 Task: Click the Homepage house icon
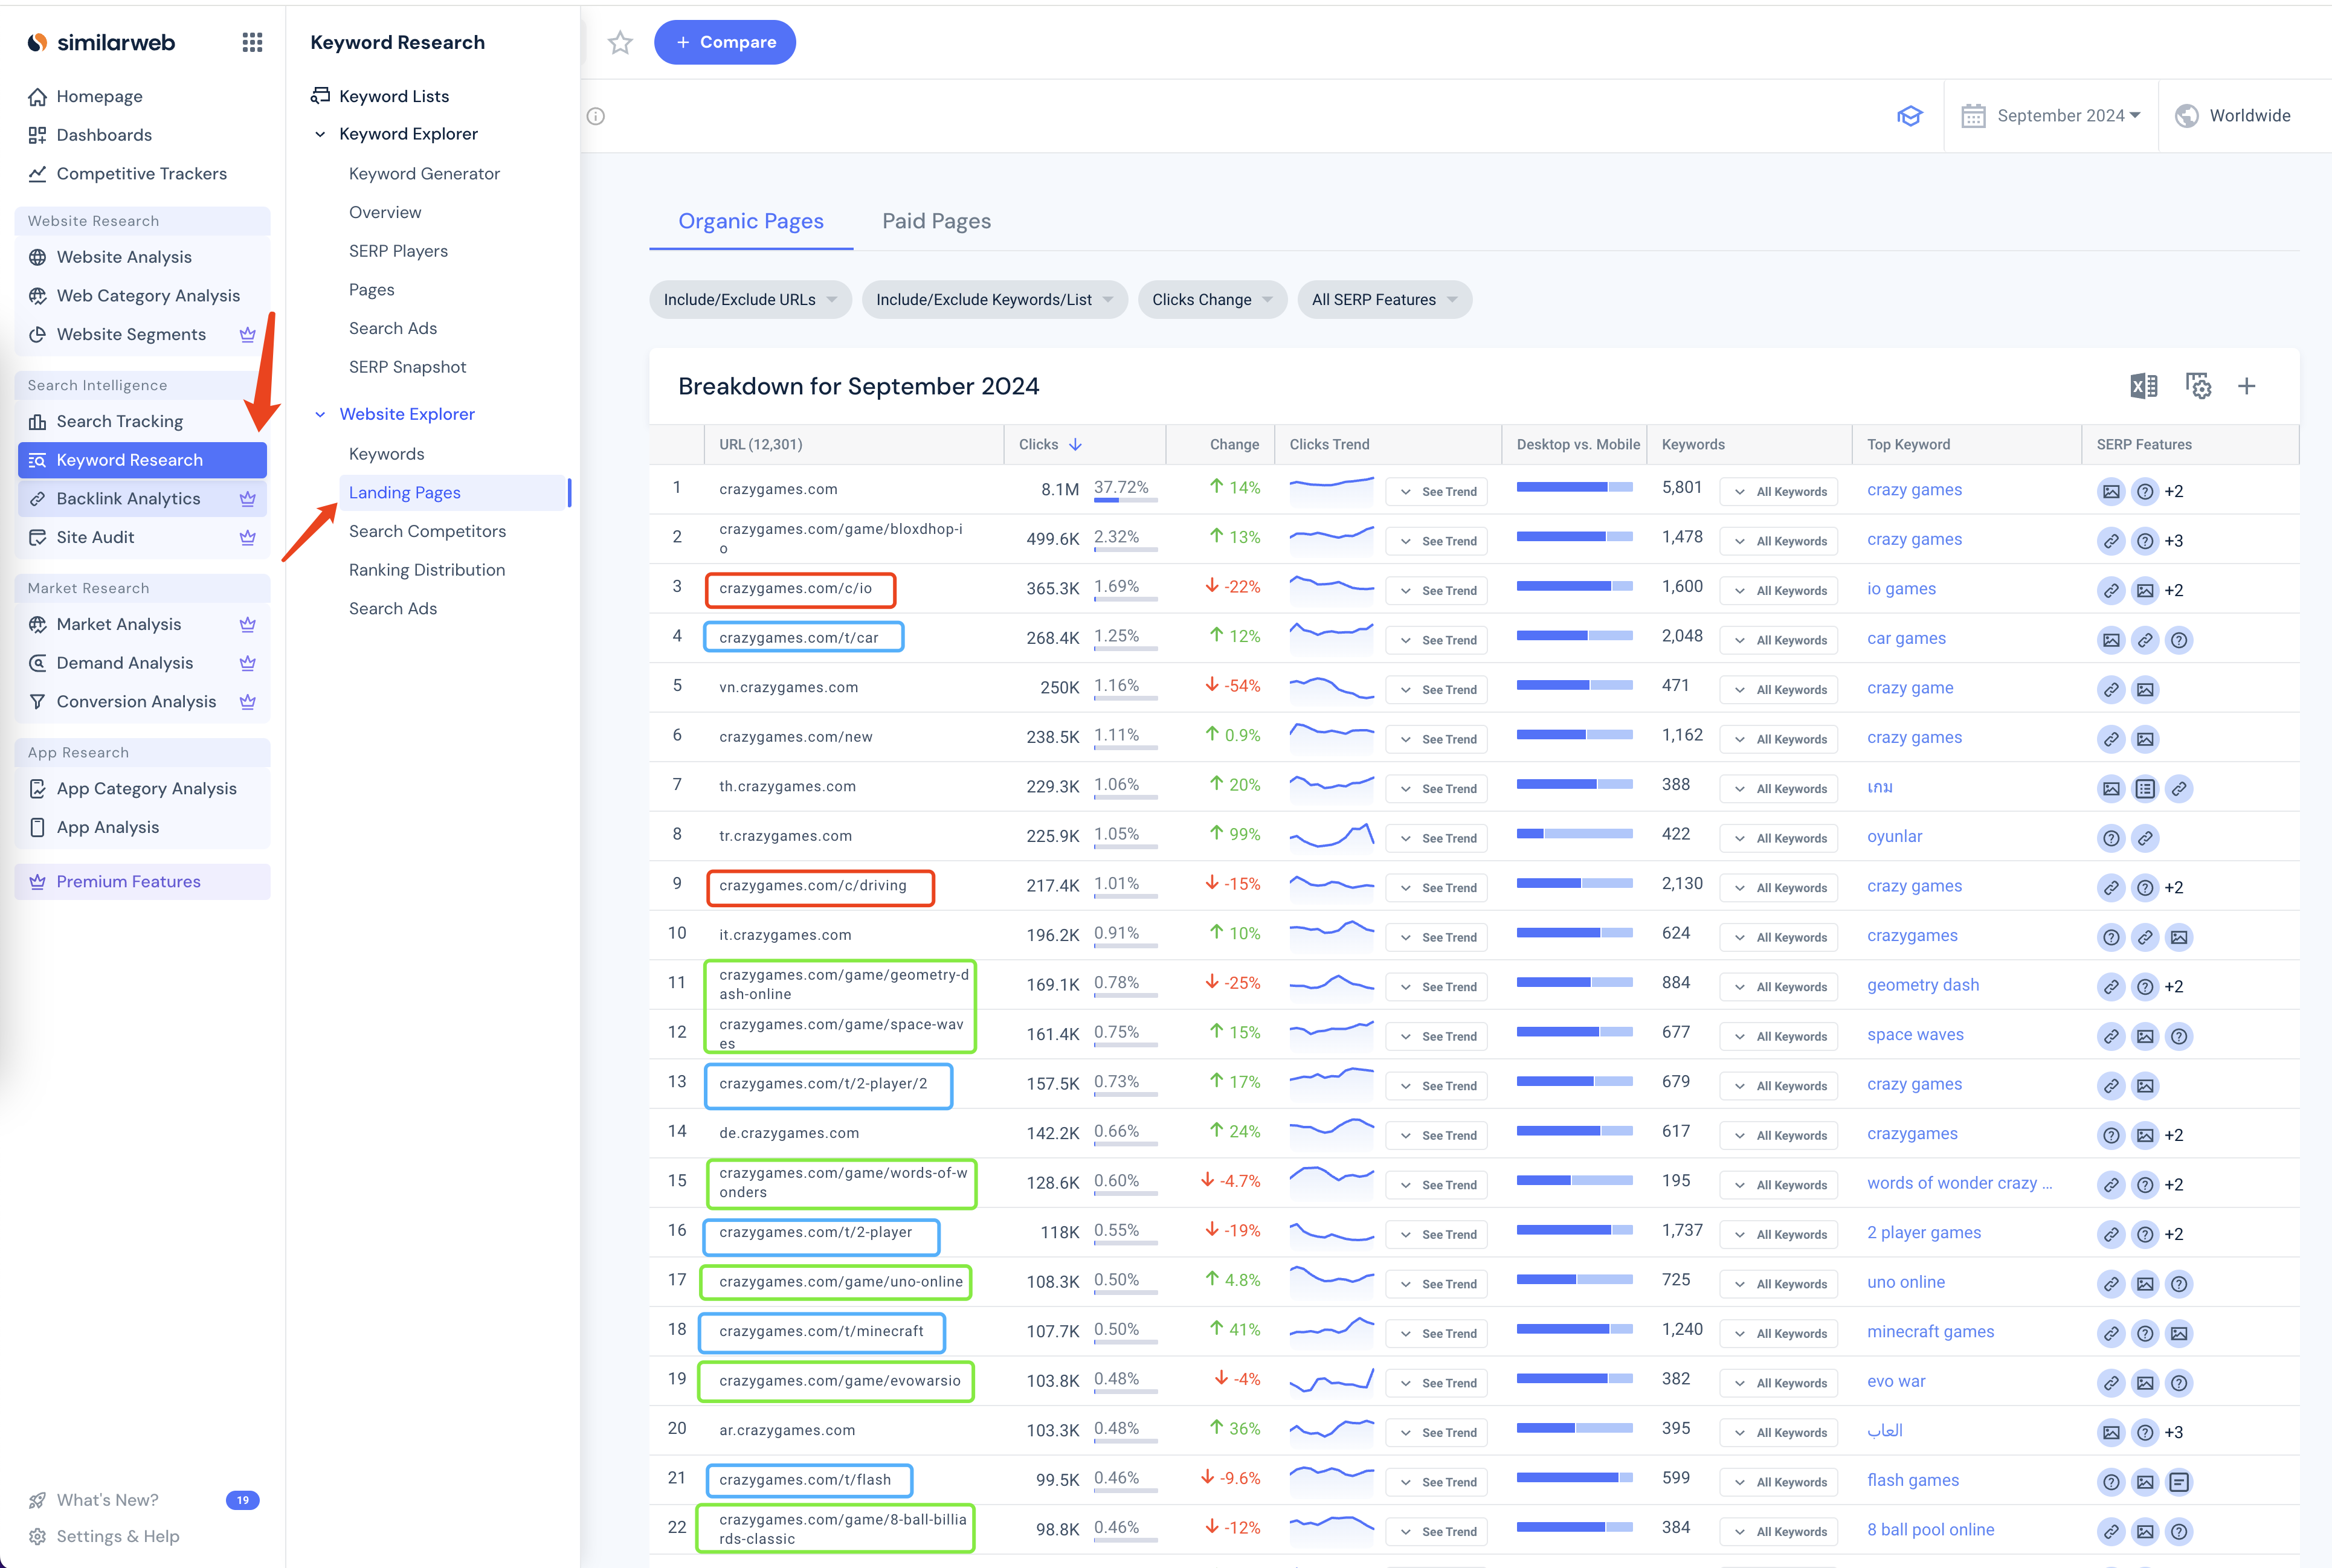click(37, 97)
